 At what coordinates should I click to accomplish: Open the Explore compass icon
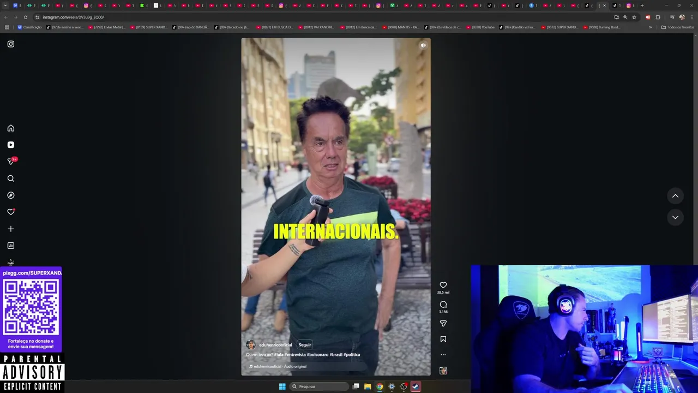[x=11, y=195]
